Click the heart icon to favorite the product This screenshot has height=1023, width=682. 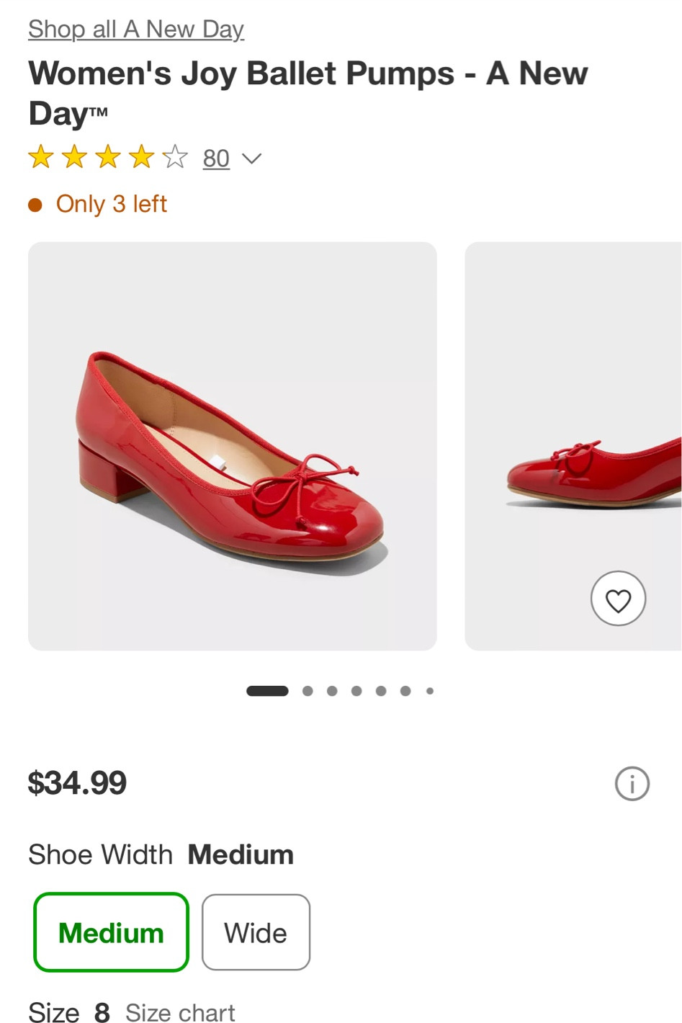click(618, 598)
